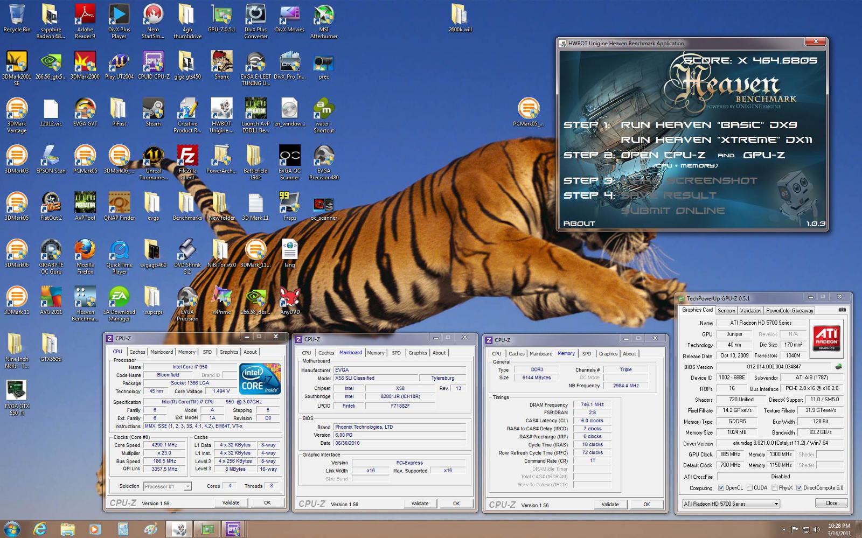Toggle OpenCL checkbox in GPU-Z
The height and width of the screenshot is (538, 862).
(721, 488)
